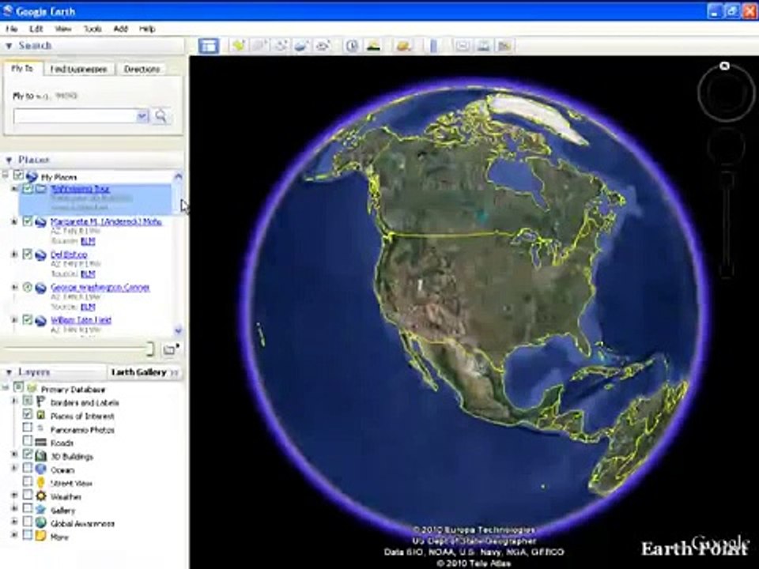
Task: Open the Help menu
Action: (147, 29)
